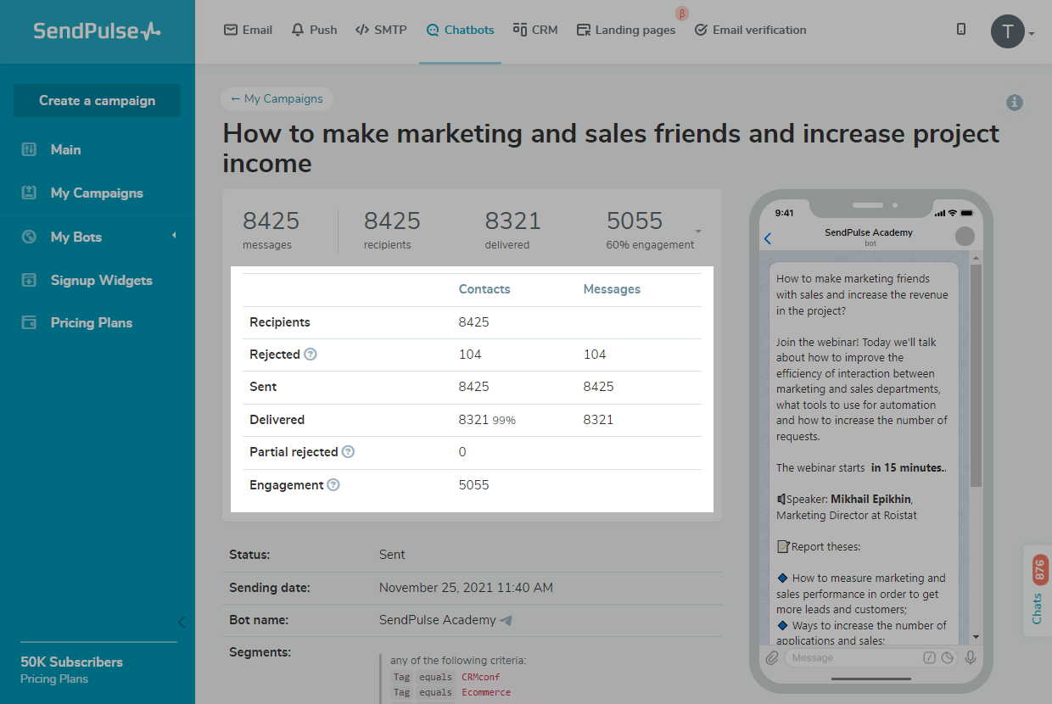Open the Push tab
The image size is (1052, 704).
pos(314,30)
